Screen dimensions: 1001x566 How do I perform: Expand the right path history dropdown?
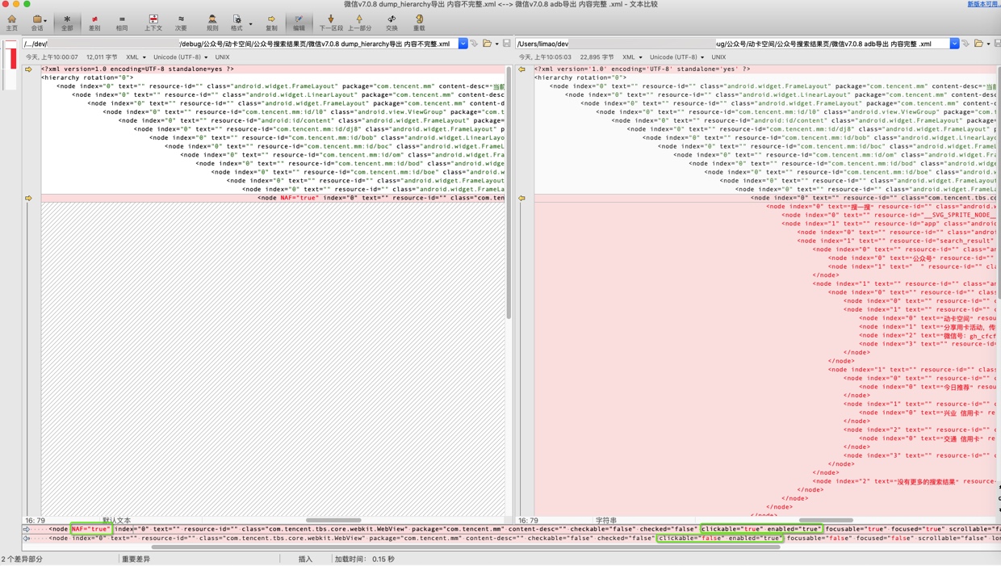coord(954,44)
